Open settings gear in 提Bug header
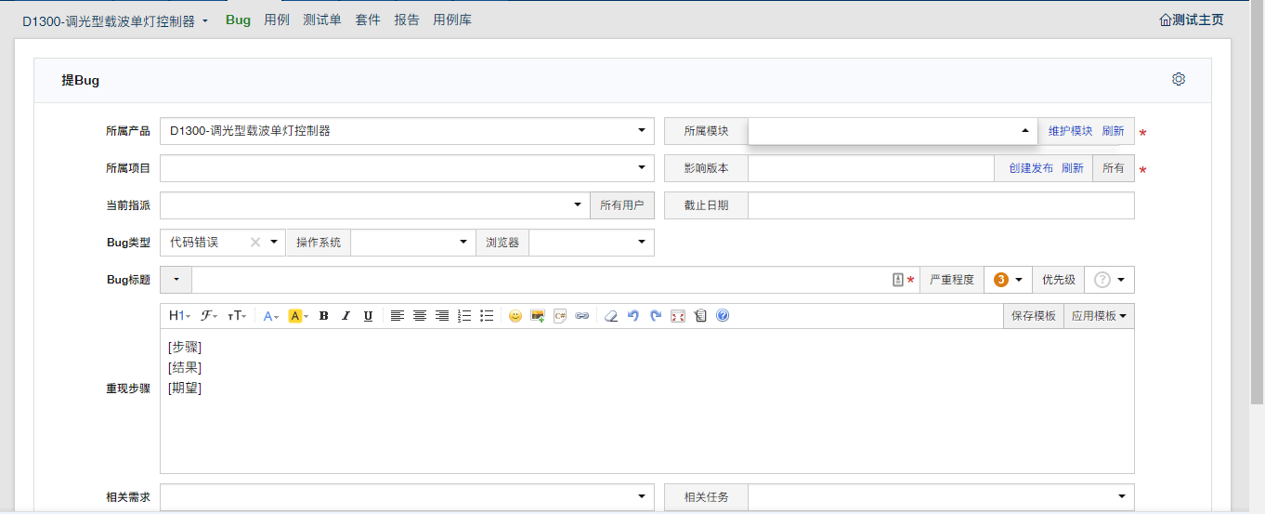This screenshot has width=1265, height=514. tap(1179, 79)
